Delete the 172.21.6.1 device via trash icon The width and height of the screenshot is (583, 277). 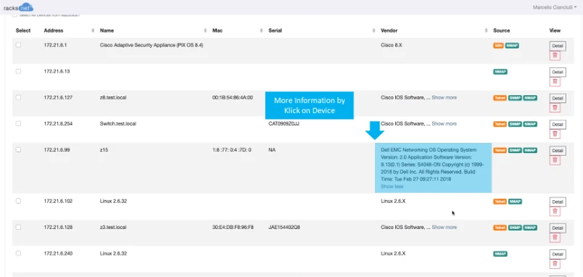pyautogui.click(x=555, y=55)
